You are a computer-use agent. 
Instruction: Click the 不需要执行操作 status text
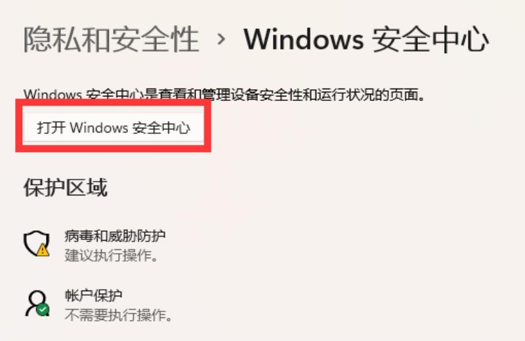click(118, 315)
